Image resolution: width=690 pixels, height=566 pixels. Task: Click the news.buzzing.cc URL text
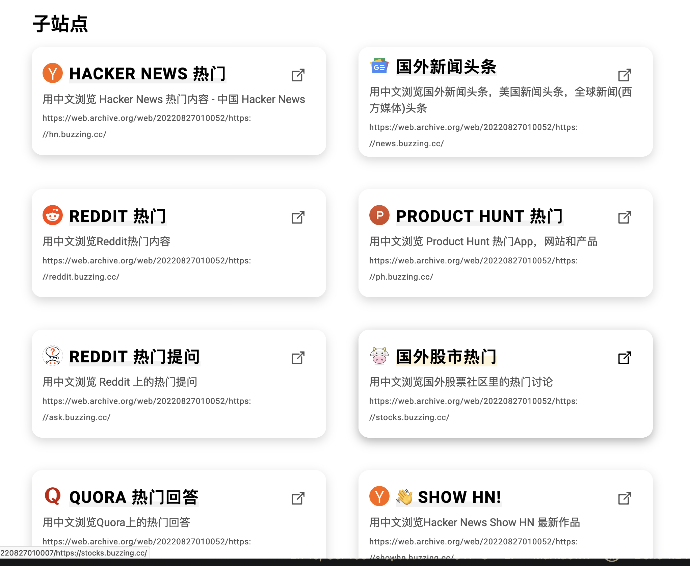pyautogui.click(x=474, y=135)
